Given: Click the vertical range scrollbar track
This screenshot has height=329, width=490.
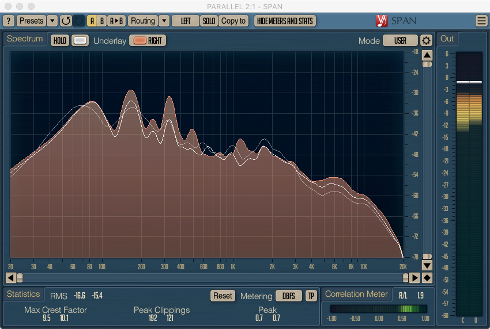Looking at the screenshot, I should pyautogui.click(x=427, y=160).
